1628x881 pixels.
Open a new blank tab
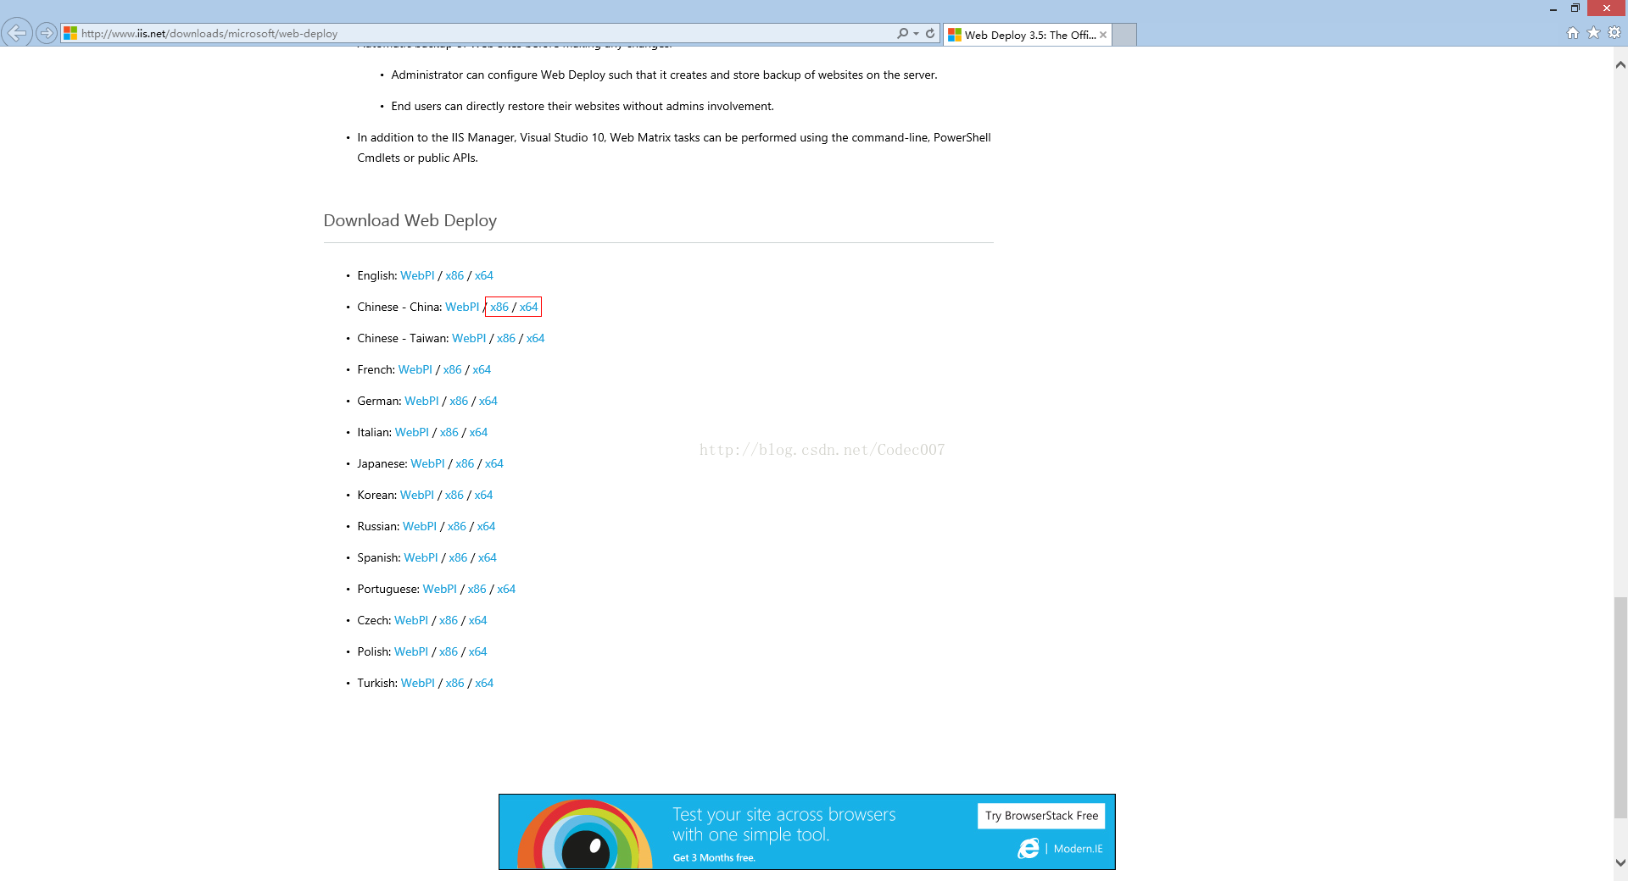tap(1124, 35)
